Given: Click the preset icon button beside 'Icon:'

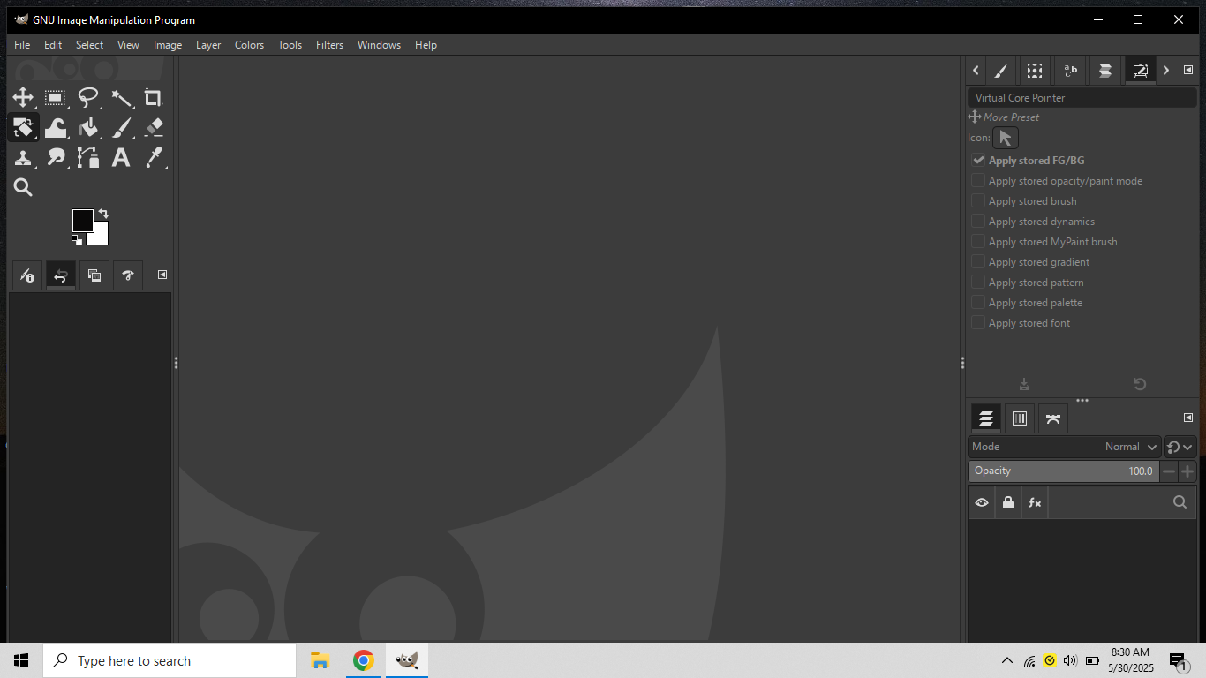Looking at the screenshot, I should point(1006,138).
